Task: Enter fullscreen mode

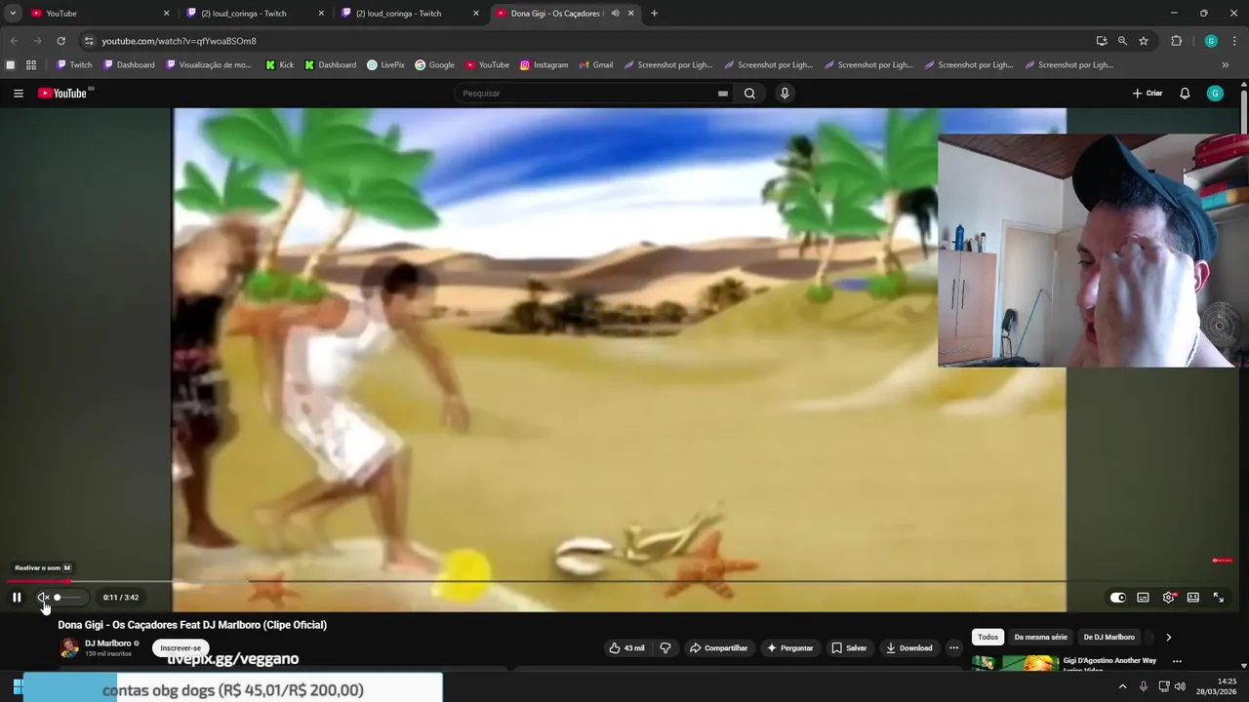Action: (x=1219, y=598)
